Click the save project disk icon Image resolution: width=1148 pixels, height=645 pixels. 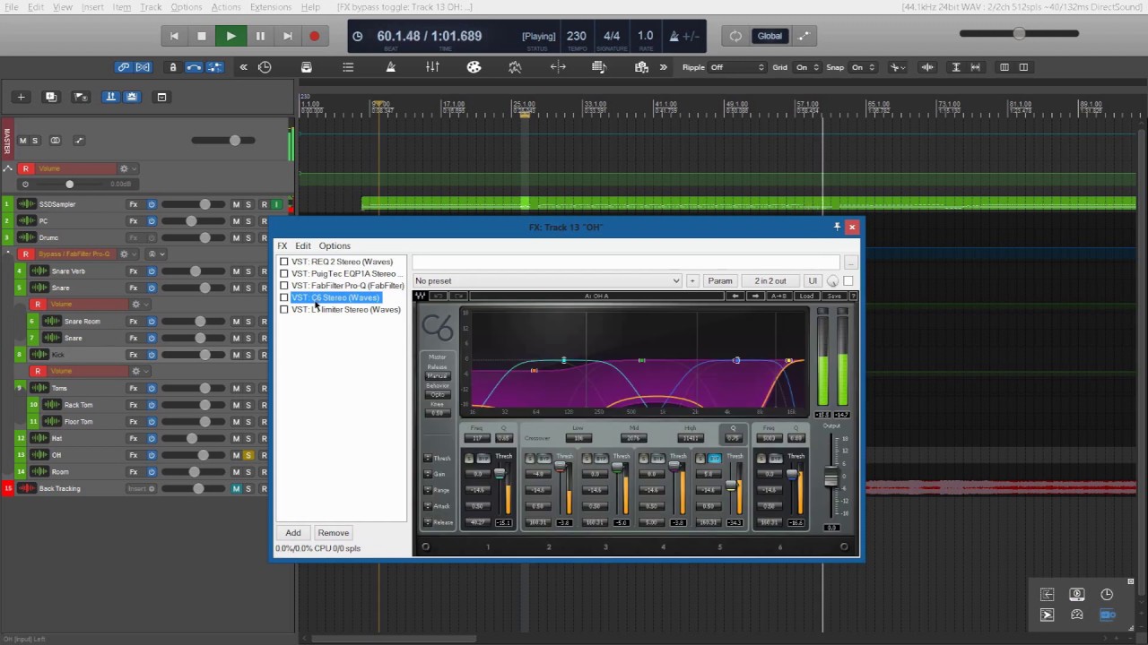pyautogui.click(x=307, y=67)
